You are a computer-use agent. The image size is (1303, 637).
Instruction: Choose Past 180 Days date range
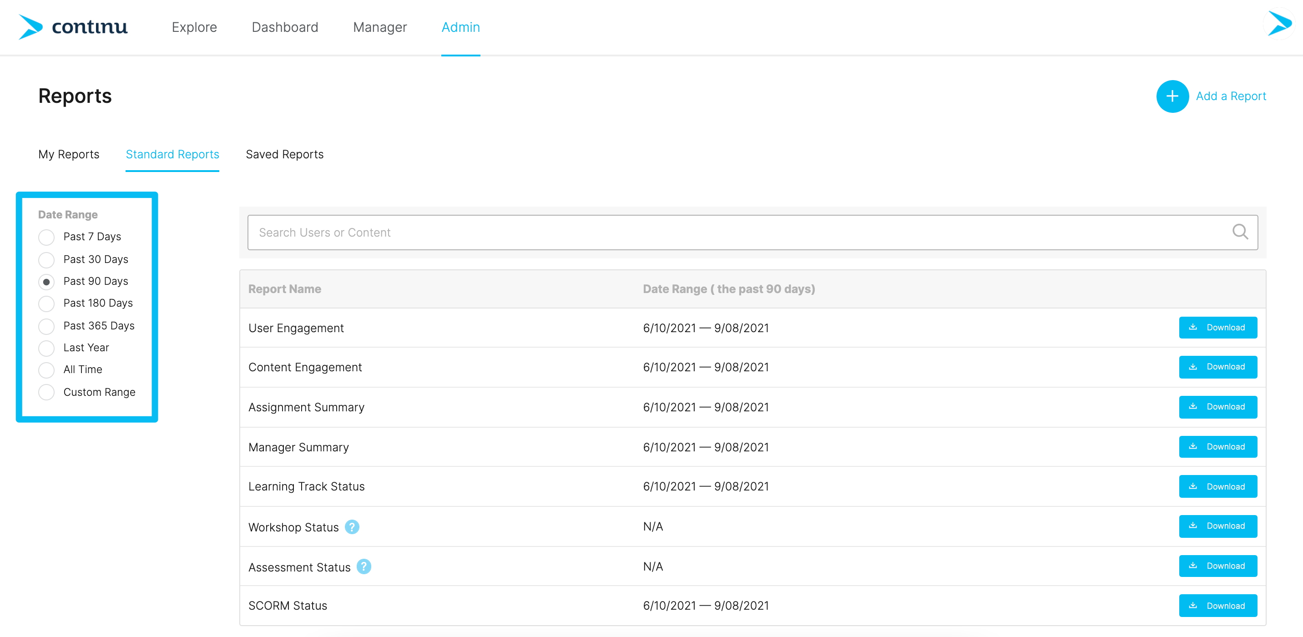click(x=46, y=303)
